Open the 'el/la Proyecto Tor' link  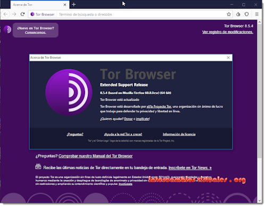(x=159, y=106)
